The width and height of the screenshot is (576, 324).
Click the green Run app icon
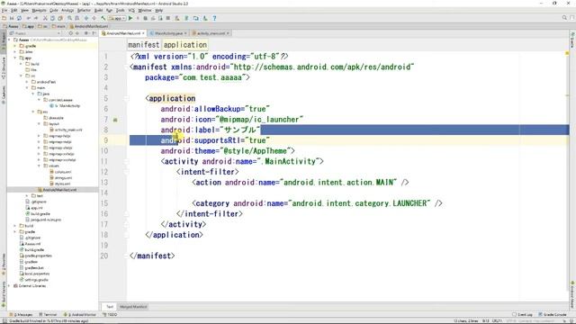coord(130,18)
